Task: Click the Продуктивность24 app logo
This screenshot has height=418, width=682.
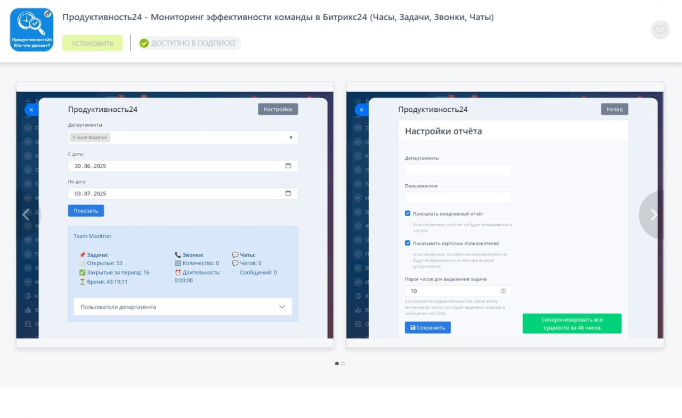Action: coord(32,30)
